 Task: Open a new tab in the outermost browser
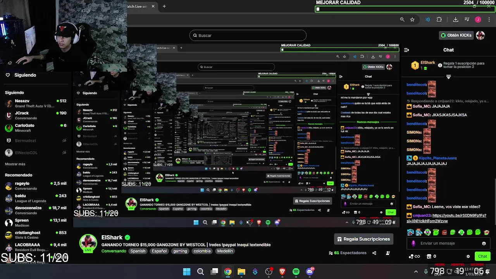coord(164,6)
